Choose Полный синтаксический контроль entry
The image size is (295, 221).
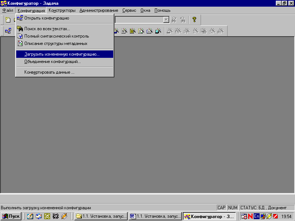(65, 36)
